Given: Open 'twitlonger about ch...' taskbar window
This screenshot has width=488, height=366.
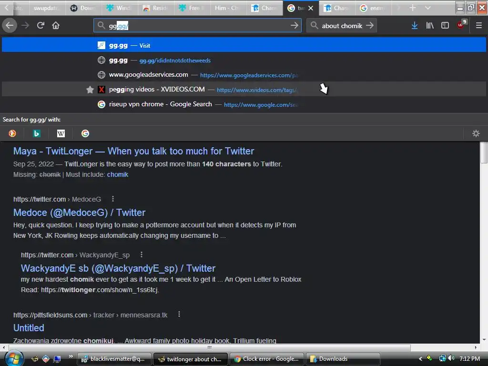Looking at the screenshot, I should 191,359.
